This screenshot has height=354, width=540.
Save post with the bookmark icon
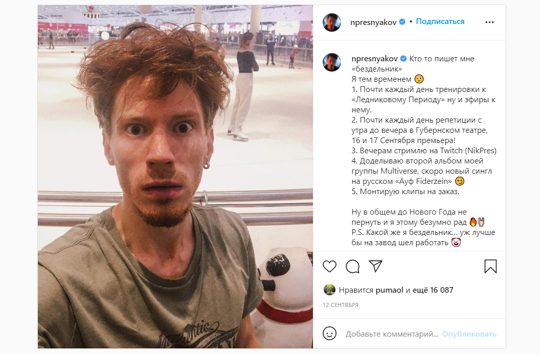coord(490,266)
